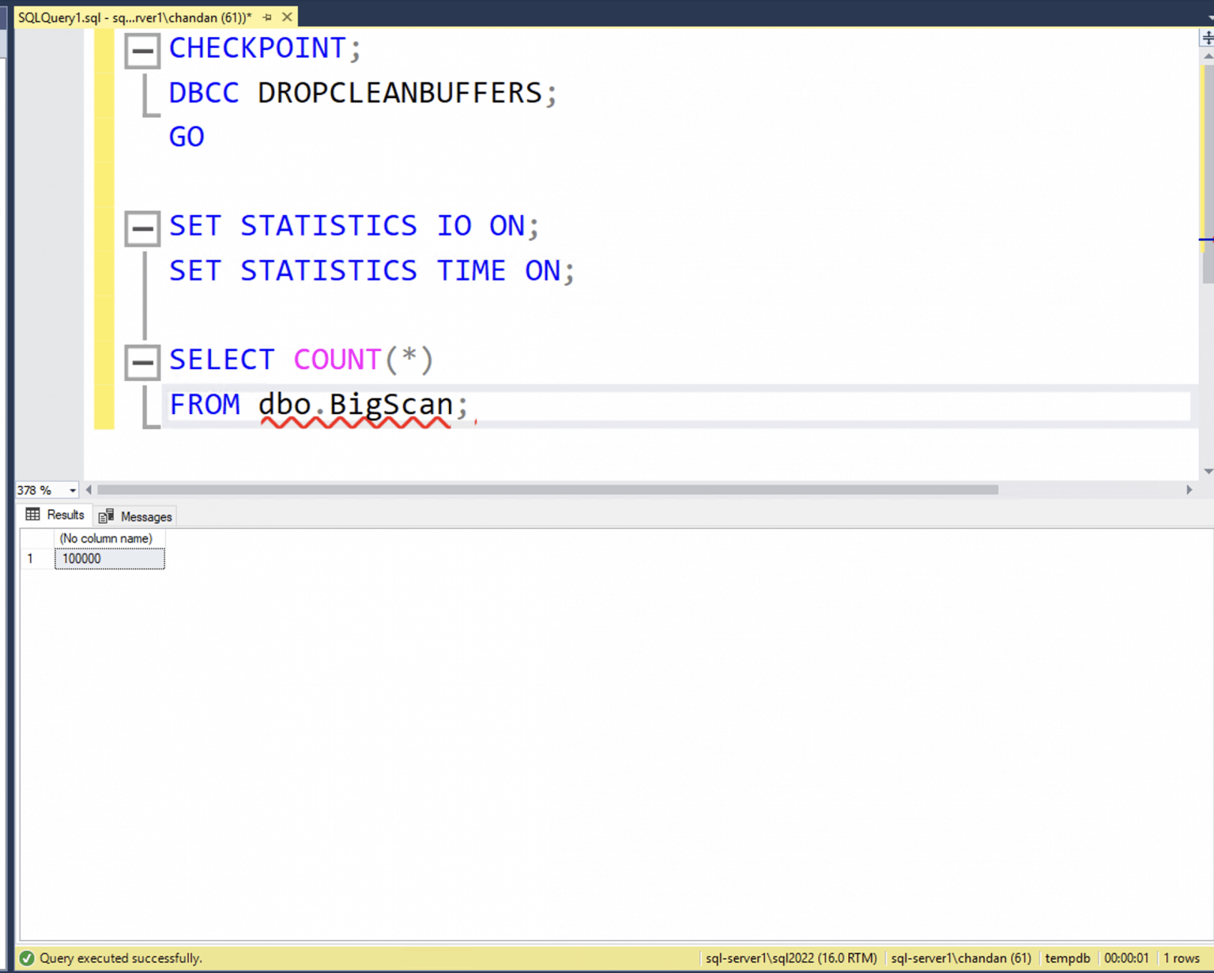This screenshot has height=973, width=1214.
Task: Select the 100000 result cell
Action: click(109, 558)
